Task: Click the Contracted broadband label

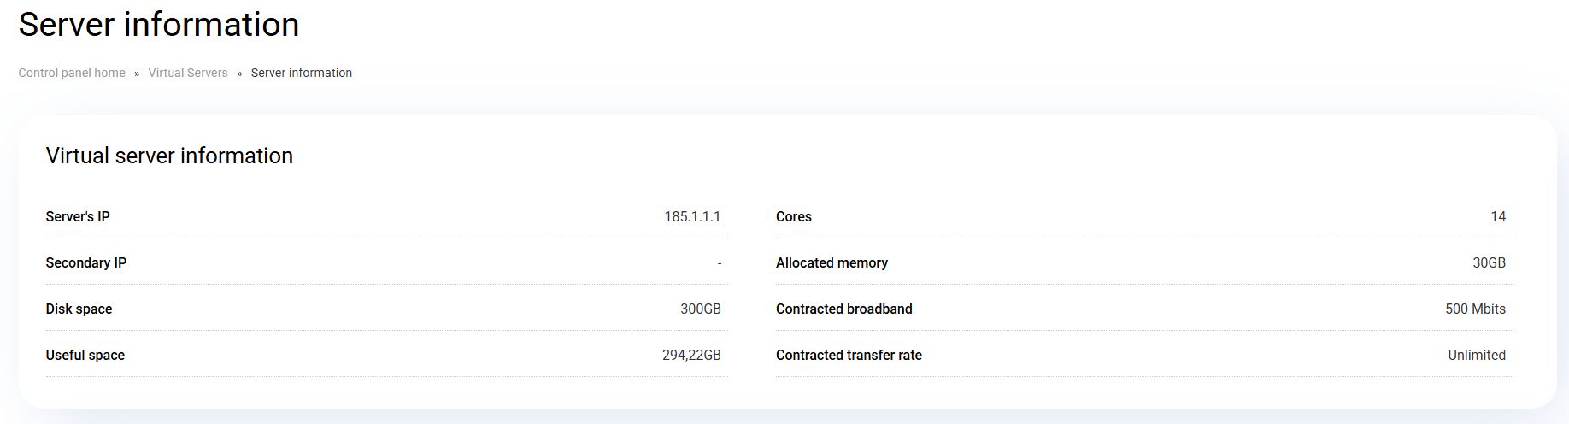Action: pos(843,309)
